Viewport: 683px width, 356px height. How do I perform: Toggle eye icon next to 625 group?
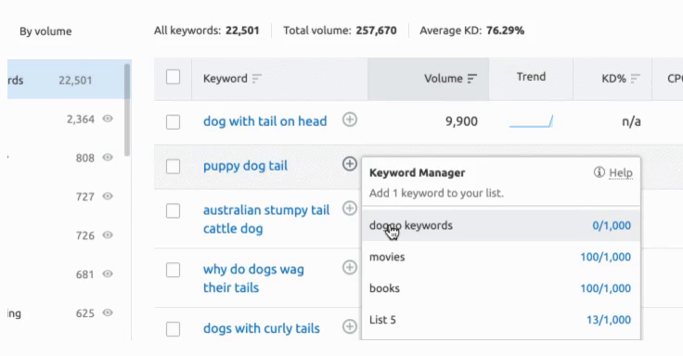[108, 312]
